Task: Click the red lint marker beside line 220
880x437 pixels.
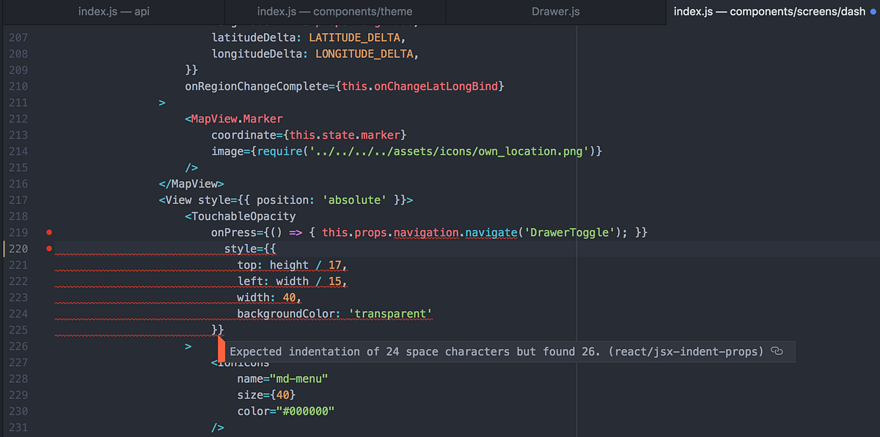Action: pos(48,249)
